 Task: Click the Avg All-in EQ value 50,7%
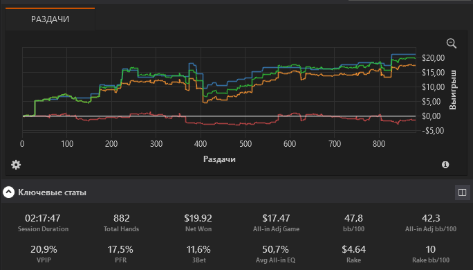[x=275, y=249]
